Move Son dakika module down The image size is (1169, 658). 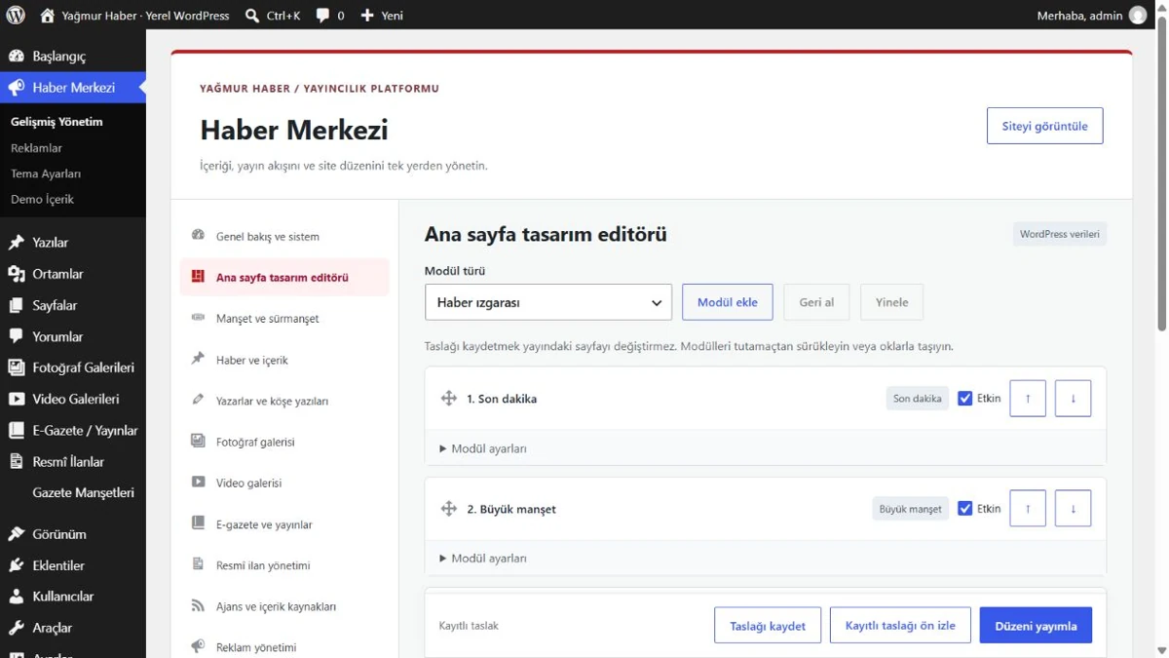click(1073, 398)
